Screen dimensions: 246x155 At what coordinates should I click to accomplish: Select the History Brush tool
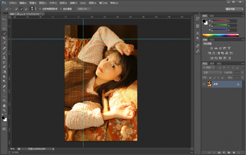(x=4, y=62)
